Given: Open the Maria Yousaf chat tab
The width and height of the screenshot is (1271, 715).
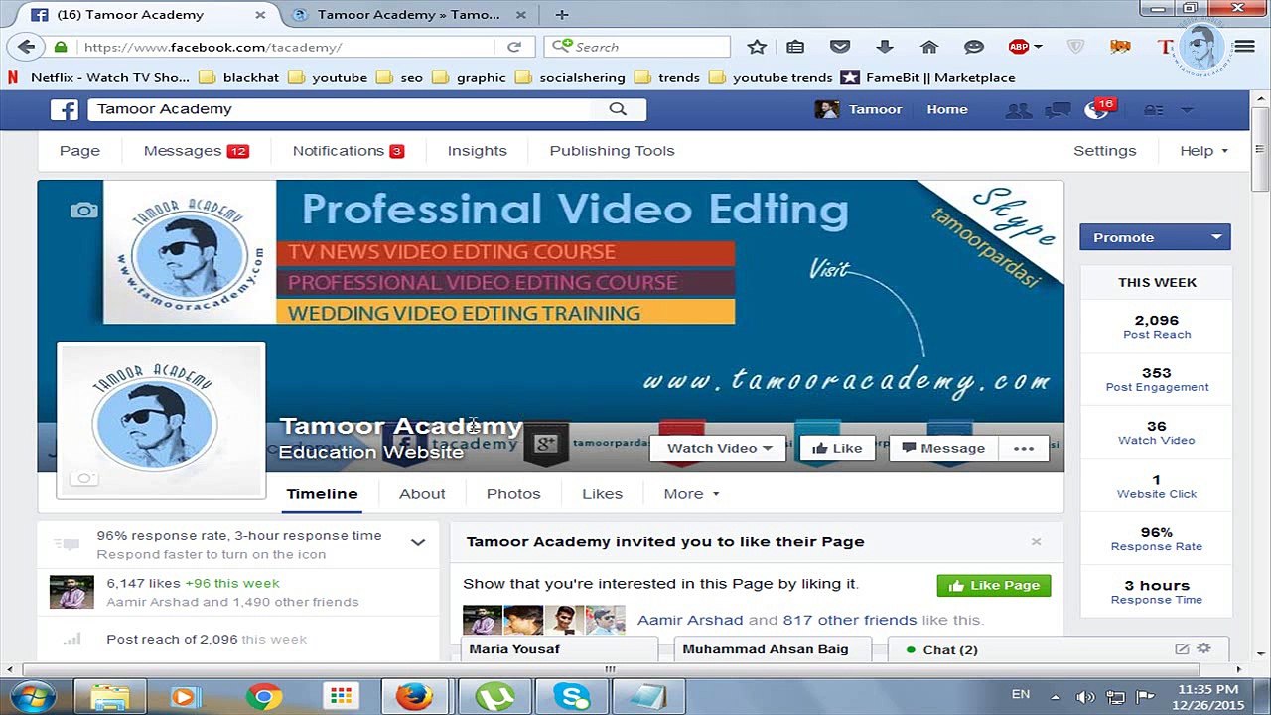Looking at the screenshot, I should (x=559, y=649).
